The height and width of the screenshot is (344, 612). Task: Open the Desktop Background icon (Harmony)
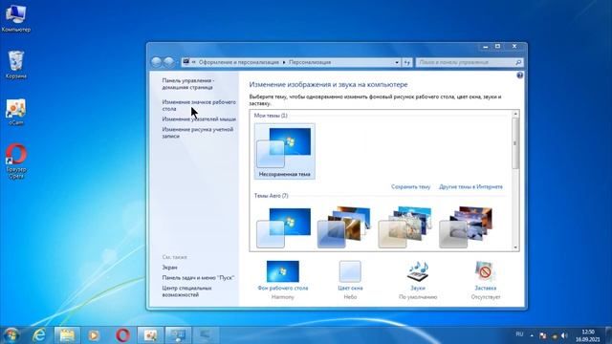point(283,271)
